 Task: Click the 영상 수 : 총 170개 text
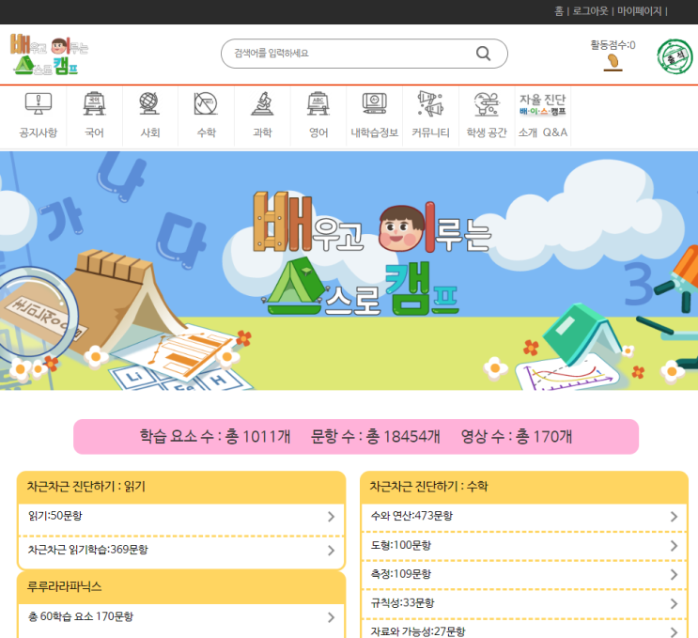[517, 436]
